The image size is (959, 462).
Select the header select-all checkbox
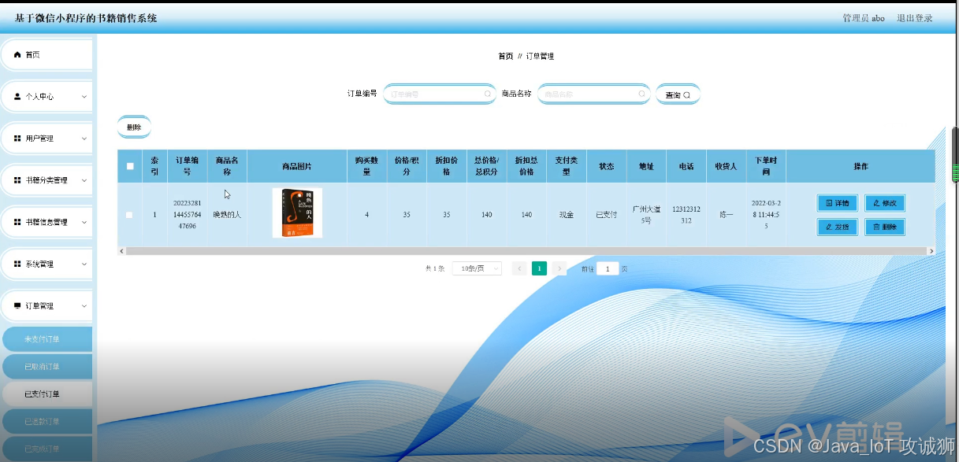tap(130, 166)
